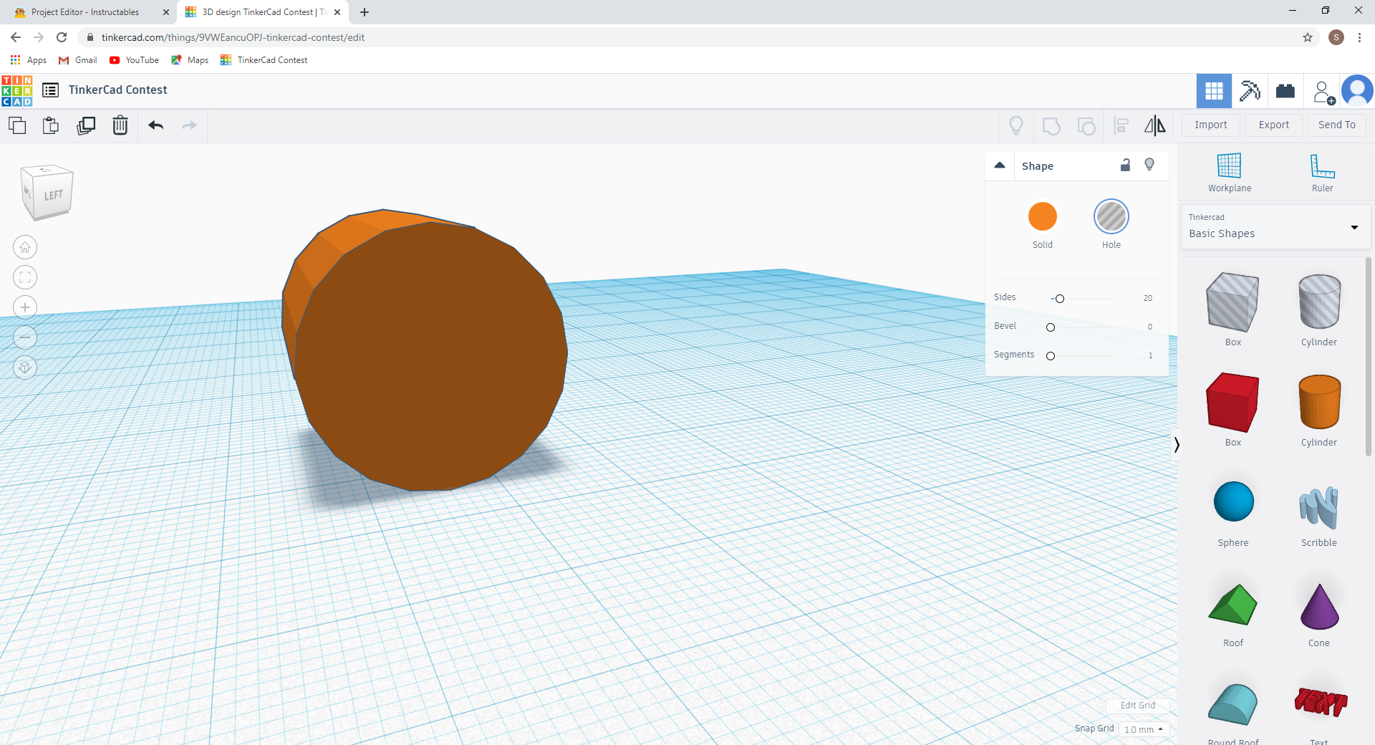The image size is (1375, 745).
Task: Open the TinkerCad Contest bookmark
Action: [264, 60]
